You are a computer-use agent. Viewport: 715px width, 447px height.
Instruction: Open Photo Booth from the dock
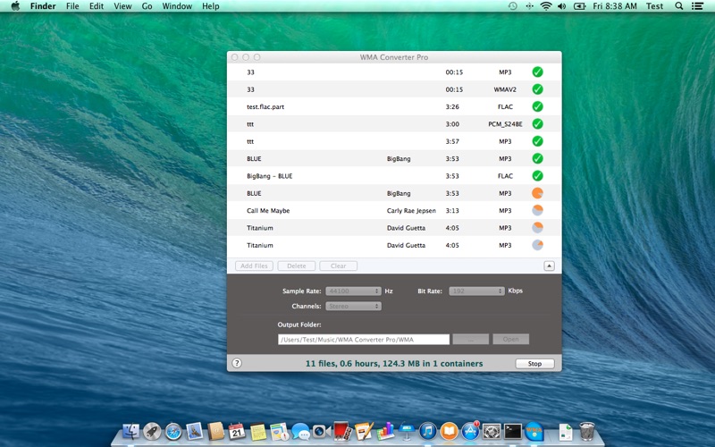point(342,431)
